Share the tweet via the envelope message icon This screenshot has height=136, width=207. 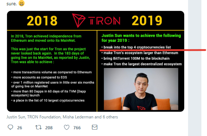tap(94, 127)
